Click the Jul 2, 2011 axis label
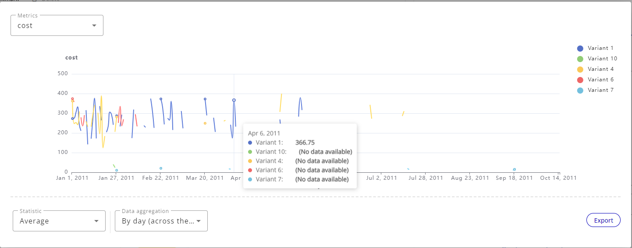632x248 pixels. (381, 178)
